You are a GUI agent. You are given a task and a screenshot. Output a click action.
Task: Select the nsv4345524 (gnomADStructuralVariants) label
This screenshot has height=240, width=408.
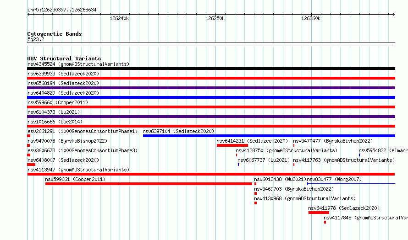78,64
